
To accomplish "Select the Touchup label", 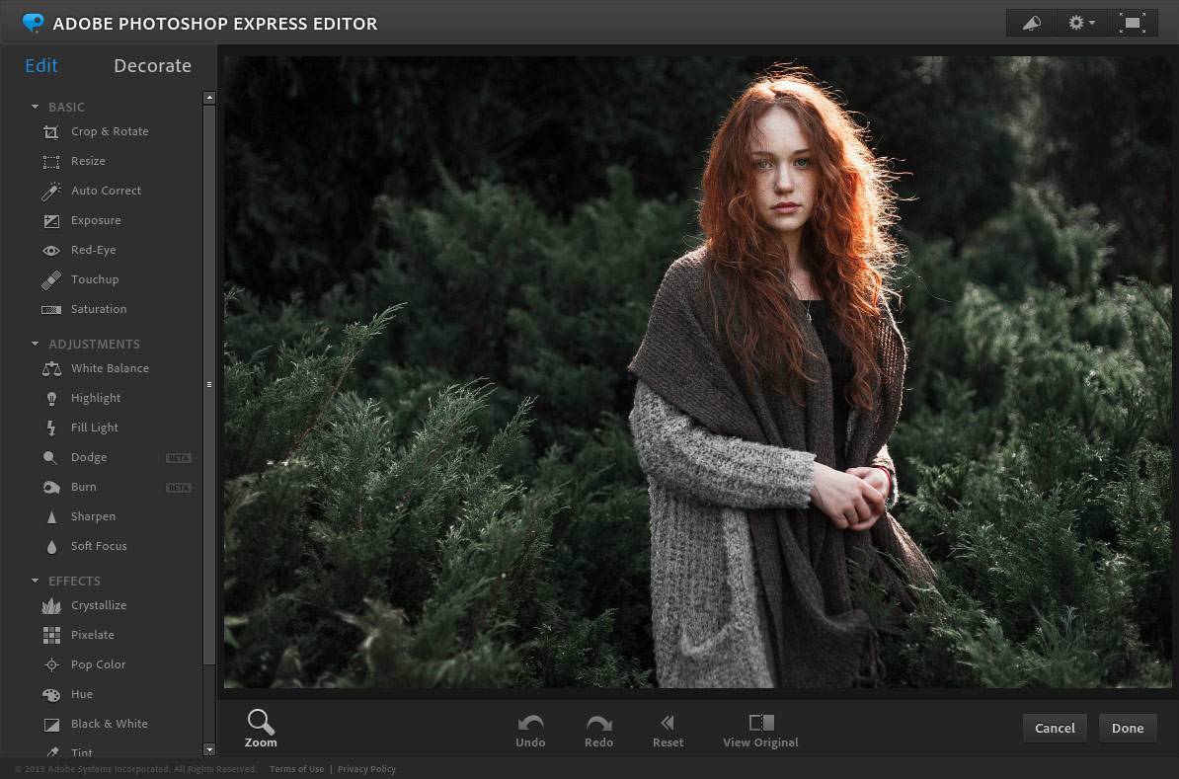I will pyautogui.click(x=95, y=279).
